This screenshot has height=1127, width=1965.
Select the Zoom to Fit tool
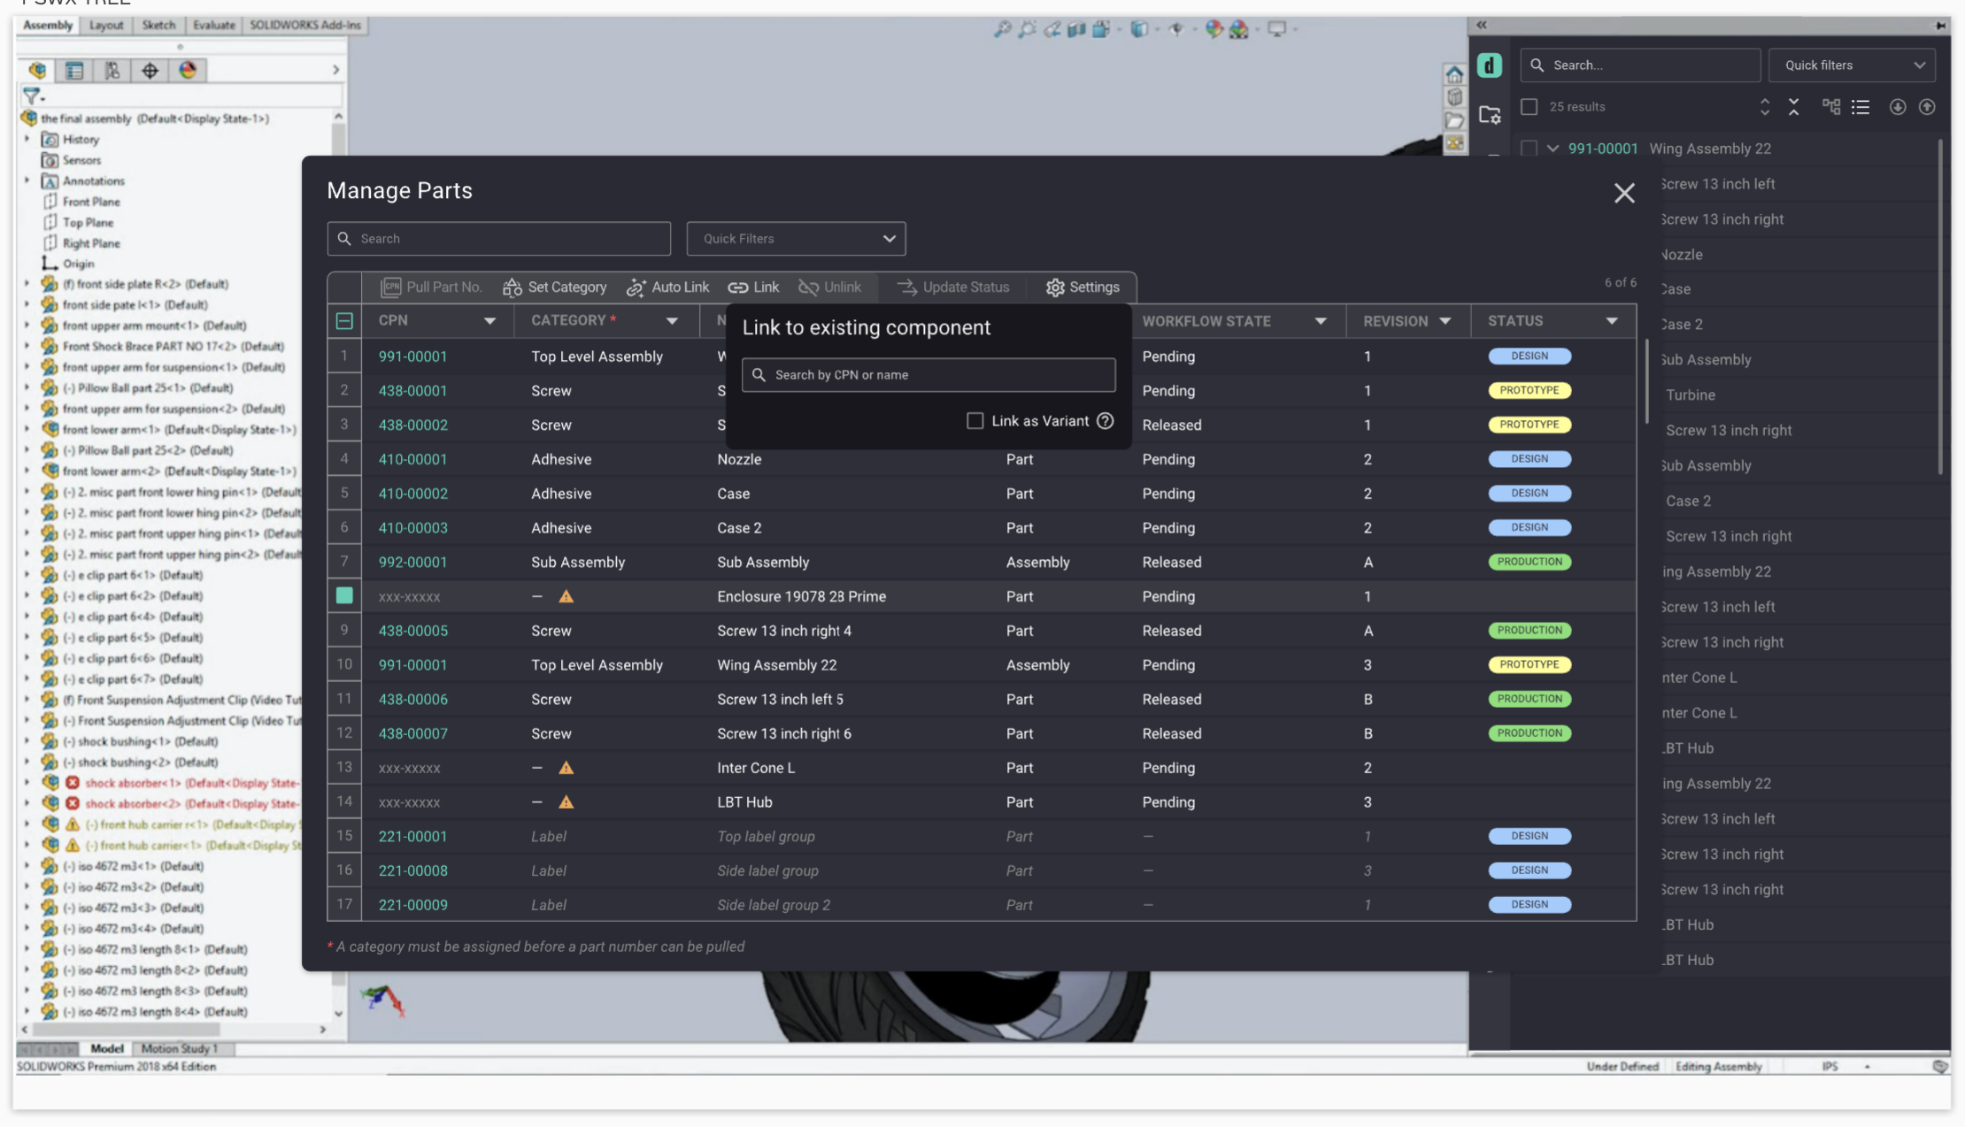pos(1003,28)
